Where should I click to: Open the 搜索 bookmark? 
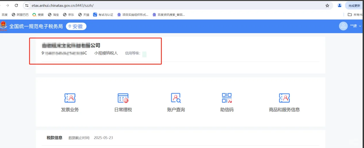(x=38, y=15)
